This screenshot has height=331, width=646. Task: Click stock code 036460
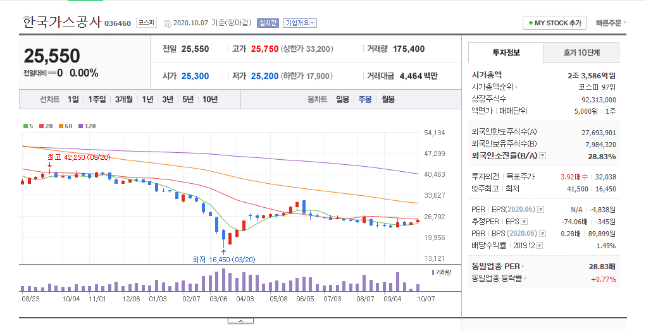118,23
